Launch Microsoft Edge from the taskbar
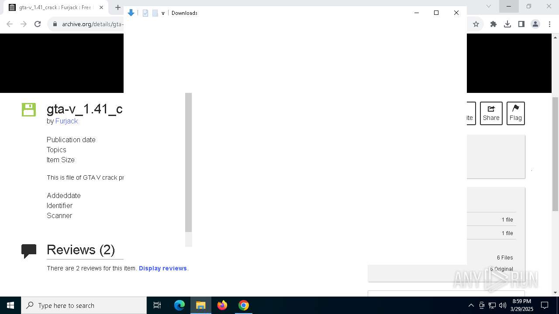This screenshot has height=314, width=559. pyautogui.click(x=179, y=305)
